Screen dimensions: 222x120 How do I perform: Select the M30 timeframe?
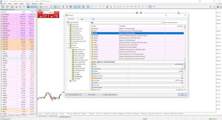135,7
